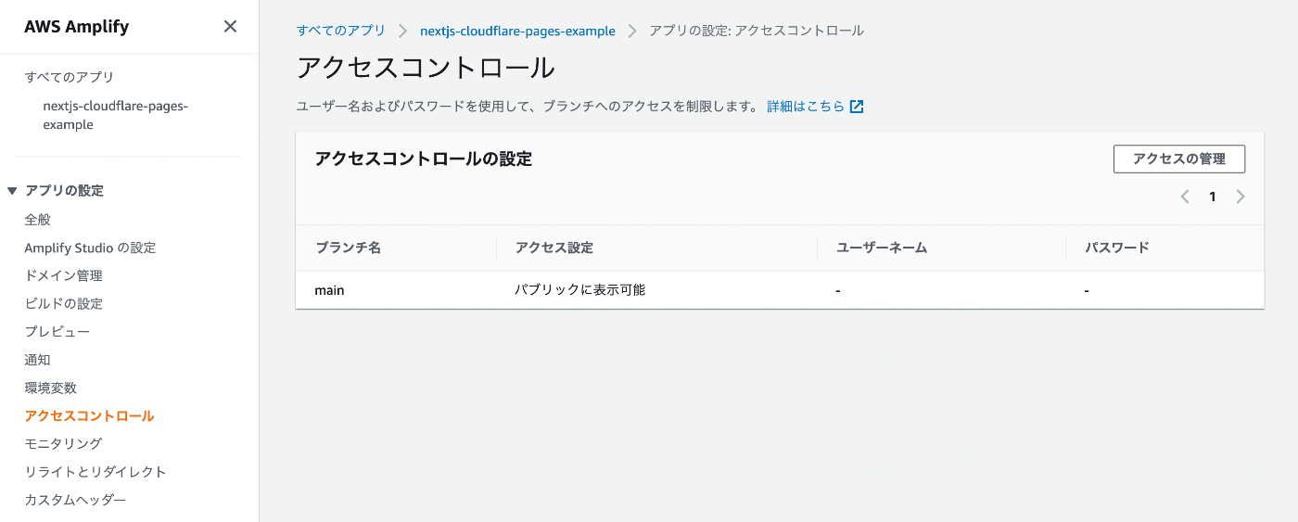
Task: Open Amplify Studio の設定
Action: point(90,248)
